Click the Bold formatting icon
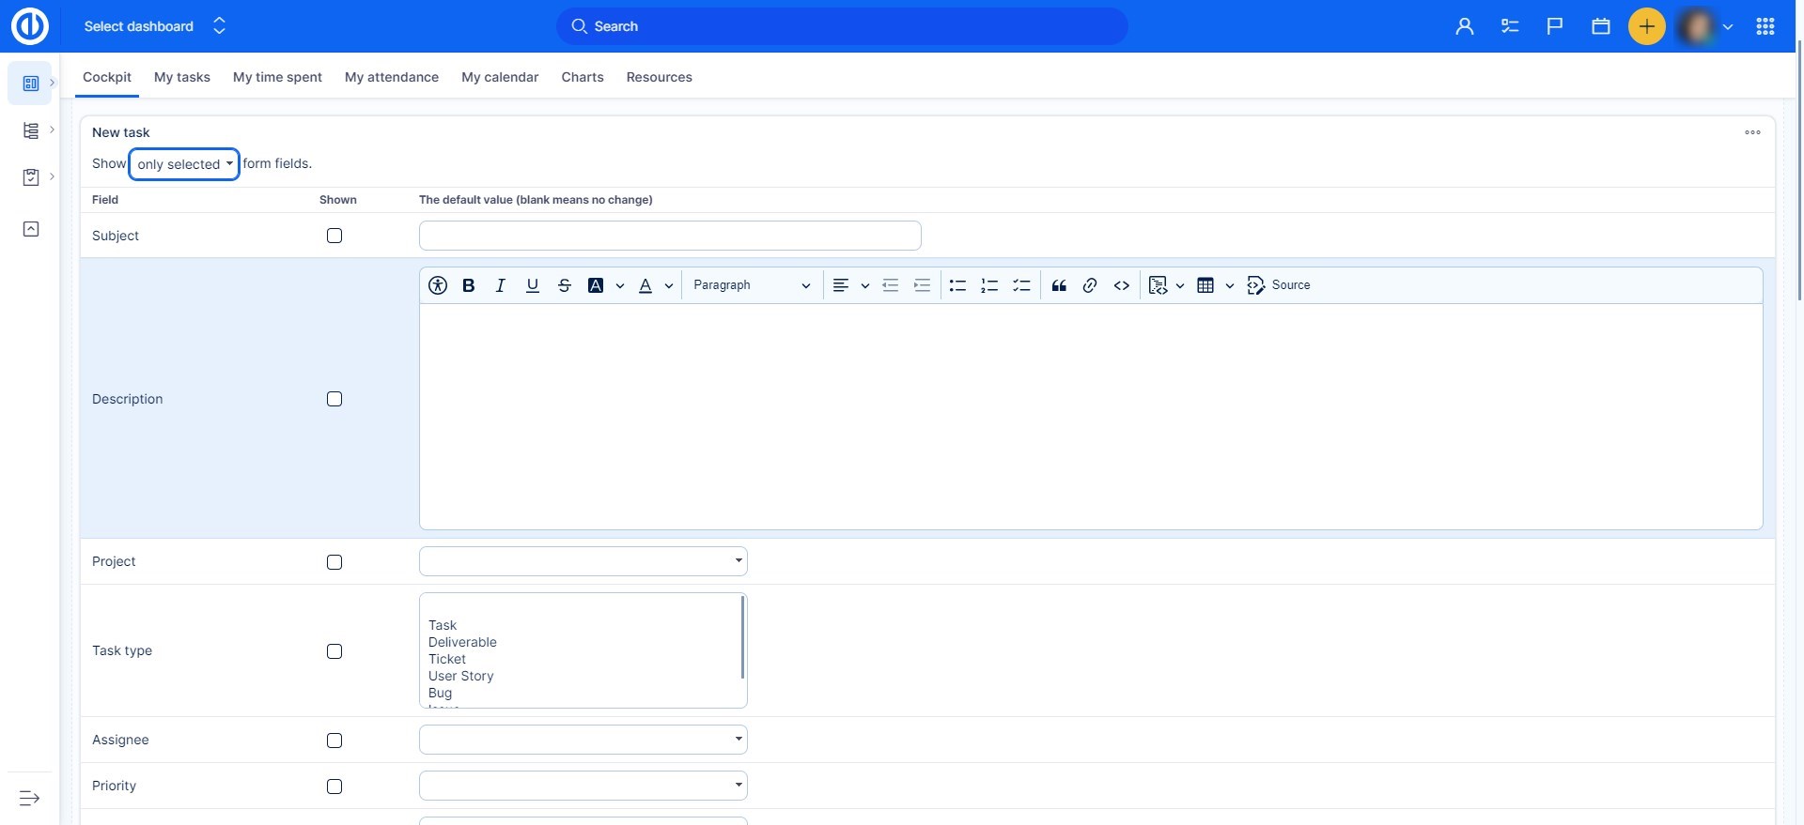Viewport: 1804px width, 825px height. click(468, 285)
